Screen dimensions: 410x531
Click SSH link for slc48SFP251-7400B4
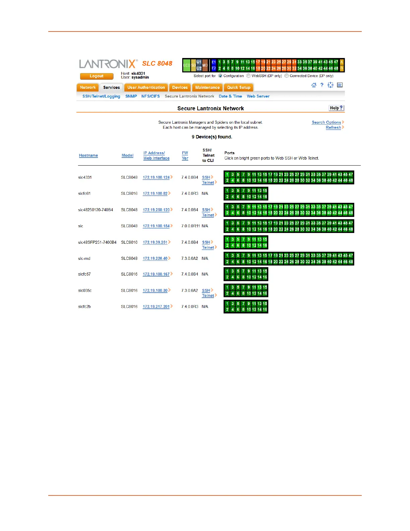tap(206, 242)
